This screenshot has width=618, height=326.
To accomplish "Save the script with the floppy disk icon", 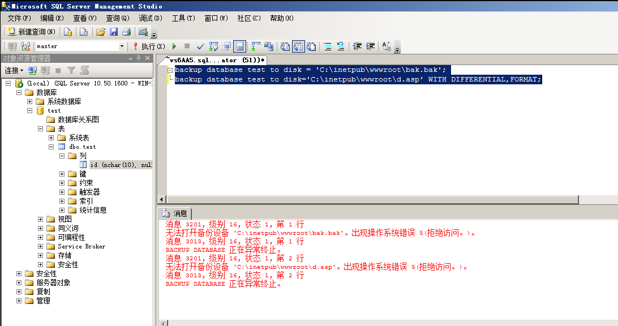I will click(x=114, y=32).
